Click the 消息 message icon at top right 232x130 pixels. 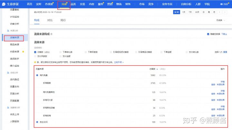tap(221, 4)
